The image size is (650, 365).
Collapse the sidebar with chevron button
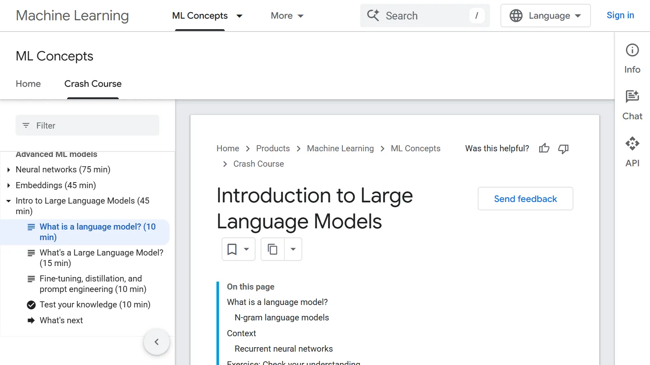(156, 342)
